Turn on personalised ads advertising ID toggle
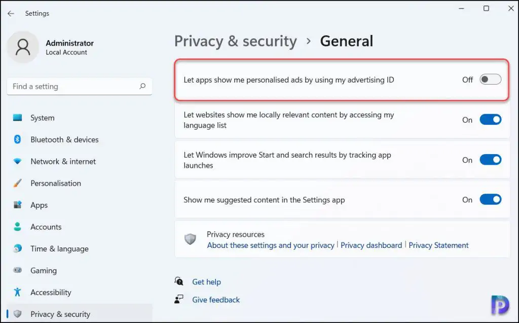 click(491, 80)
